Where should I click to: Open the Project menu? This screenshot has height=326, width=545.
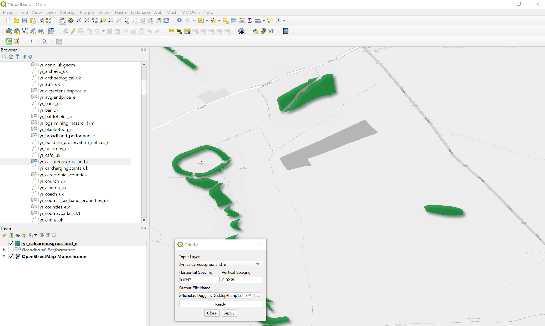point(10,12)
